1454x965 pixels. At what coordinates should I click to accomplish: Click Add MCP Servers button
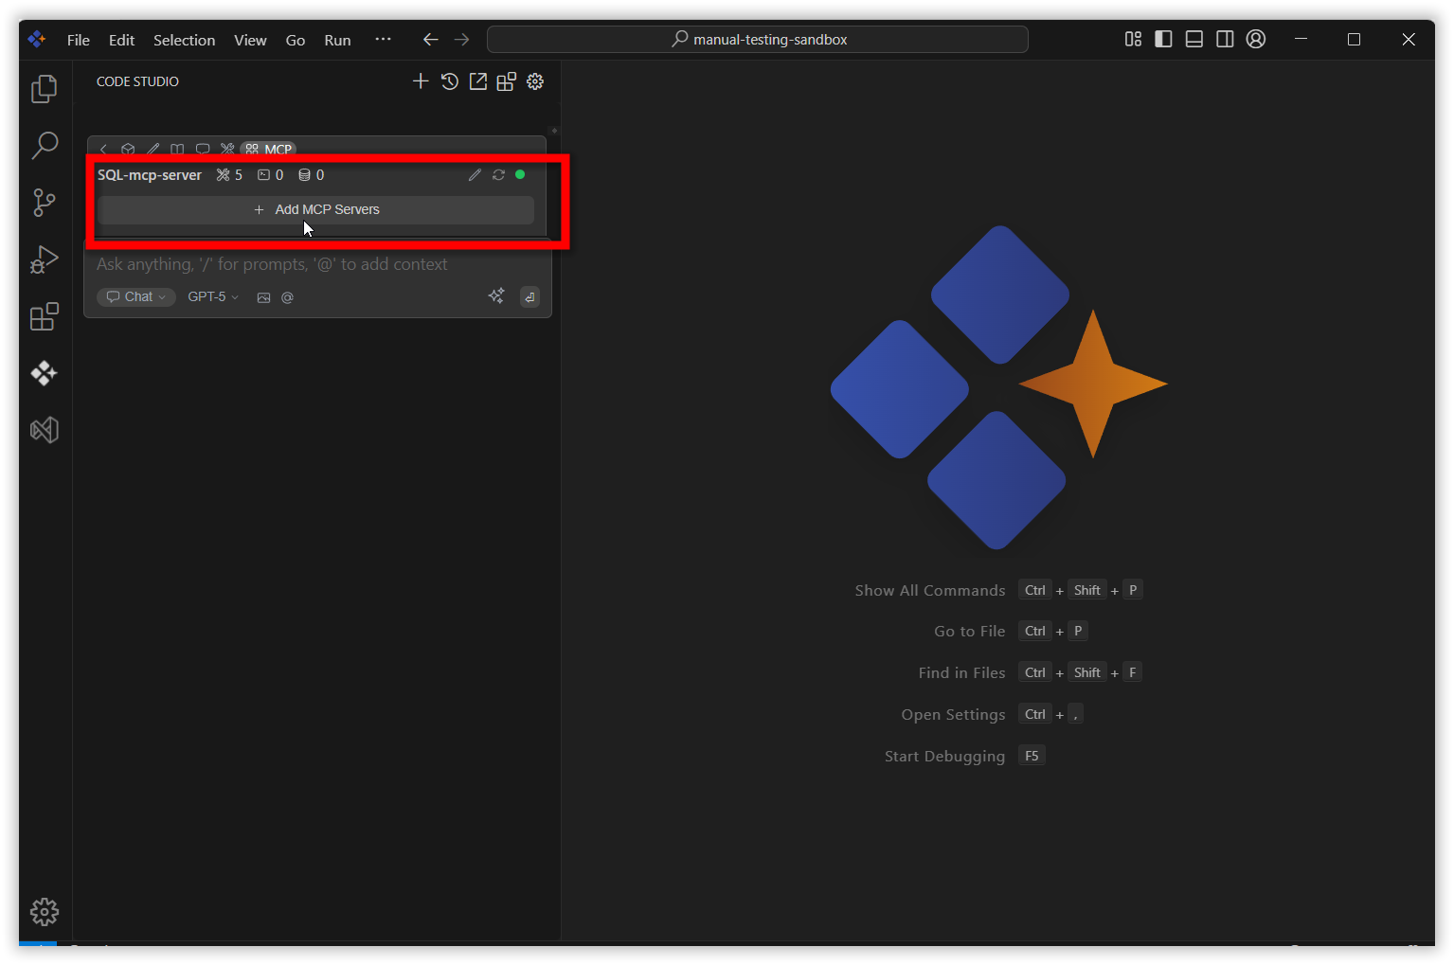[x=316, y=209]
